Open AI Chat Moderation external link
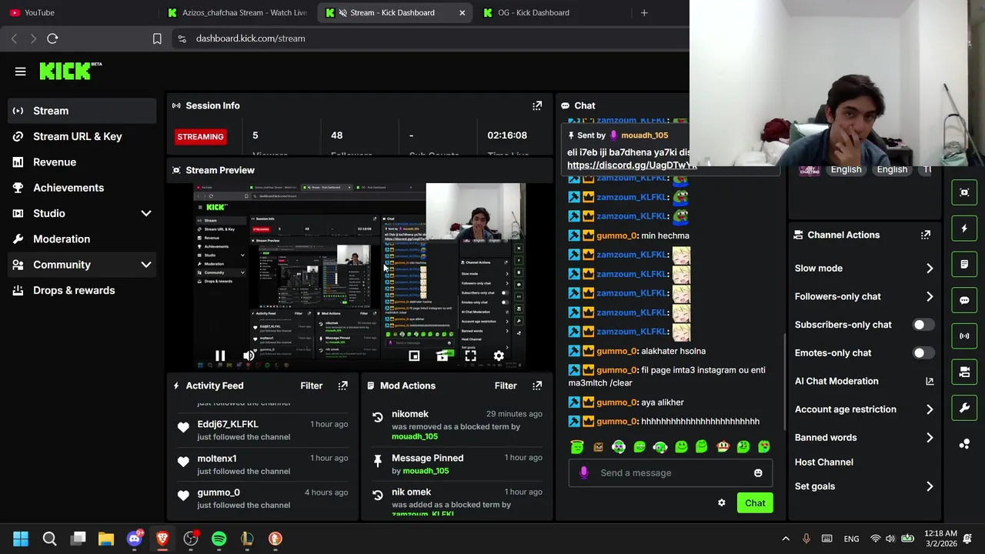Image resolution: width=985 pixels, height=554 pixels. click(930, 382)
